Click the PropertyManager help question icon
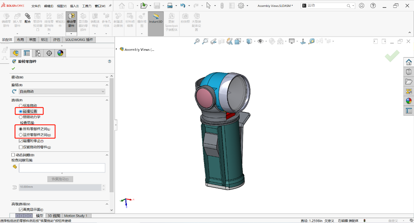Image resolution: width=414 pixels, height=223 pixels. point(109,61)
